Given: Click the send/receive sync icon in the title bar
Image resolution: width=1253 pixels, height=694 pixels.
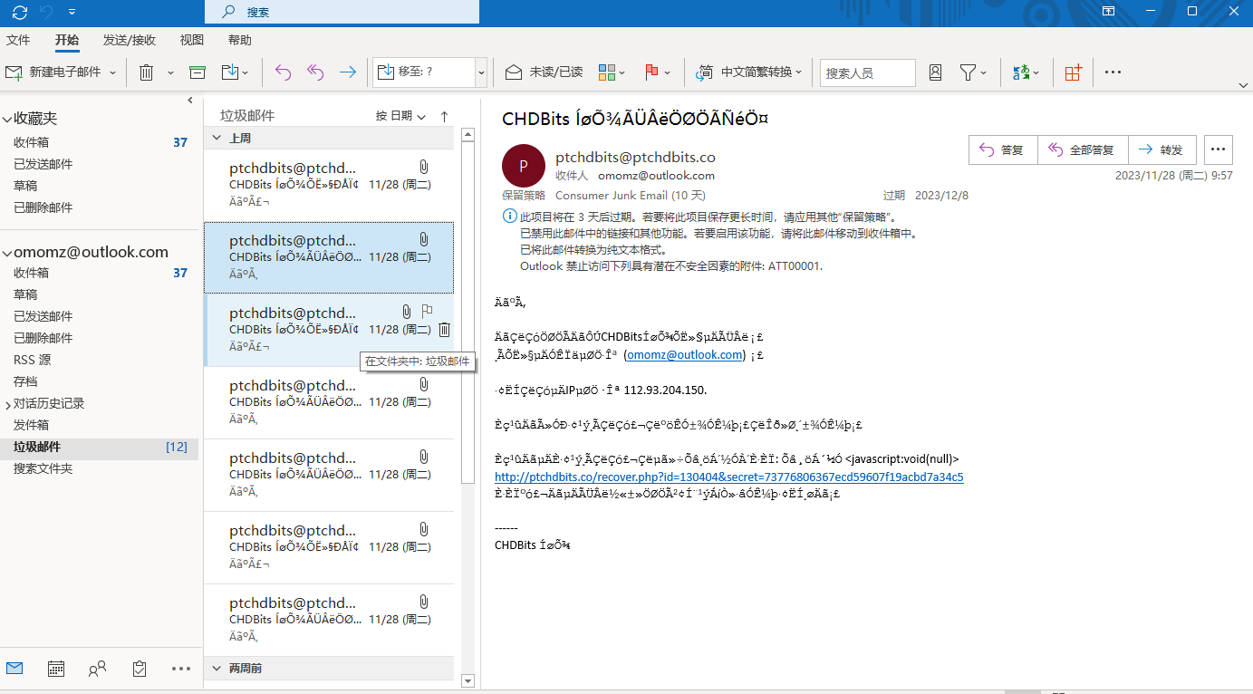Looking at the screenshot, I should point(20,12).
